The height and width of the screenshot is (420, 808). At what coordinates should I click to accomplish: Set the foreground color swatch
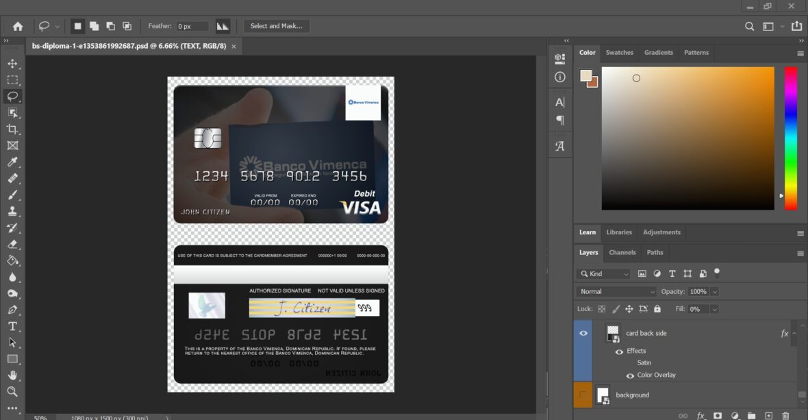click(585, 76)
